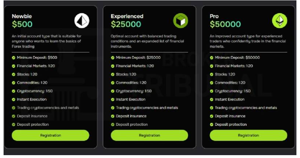Click the Experienced plan description text
Viewport: 300px width, 158px height.
(x=147, y=41)
